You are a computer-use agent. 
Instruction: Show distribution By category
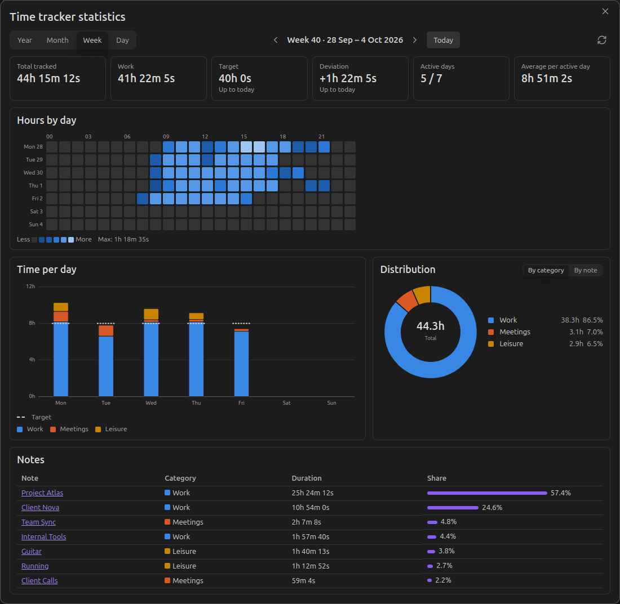click(546, 270)
